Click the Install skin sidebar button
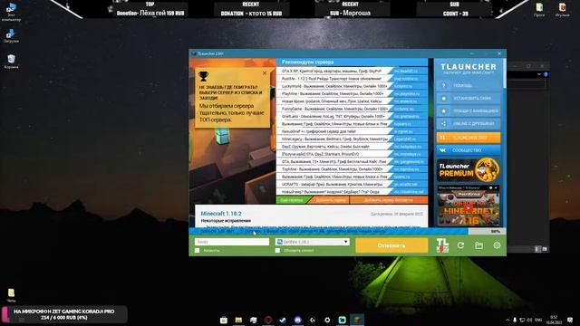The width and height of the screenshot is (580, 326). (x=469, y=99)
